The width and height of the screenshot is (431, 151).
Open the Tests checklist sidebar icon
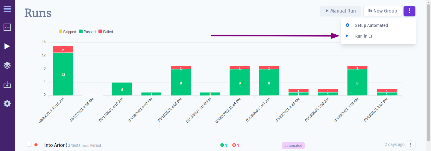click(7, 27)
